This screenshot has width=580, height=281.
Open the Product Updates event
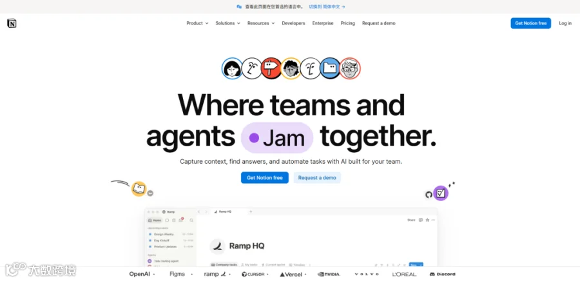[x=171, y=247]
